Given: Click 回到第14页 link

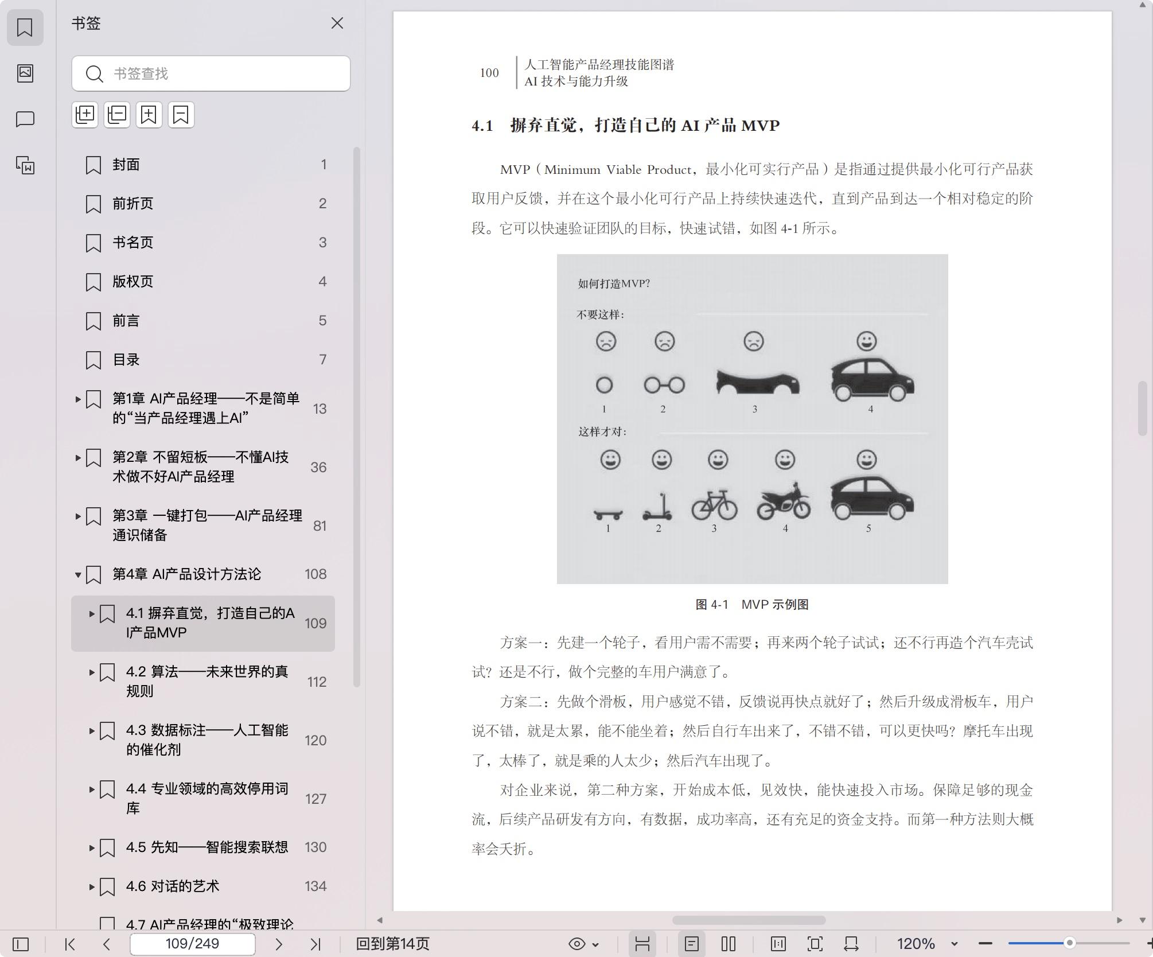Looking at the screenshot, I should tap(392, 944).
